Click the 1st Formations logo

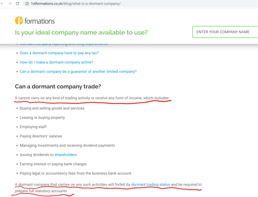[x=35, y=21]
